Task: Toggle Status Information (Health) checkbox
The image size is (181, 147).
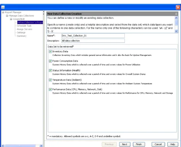Action: (50, 71)
